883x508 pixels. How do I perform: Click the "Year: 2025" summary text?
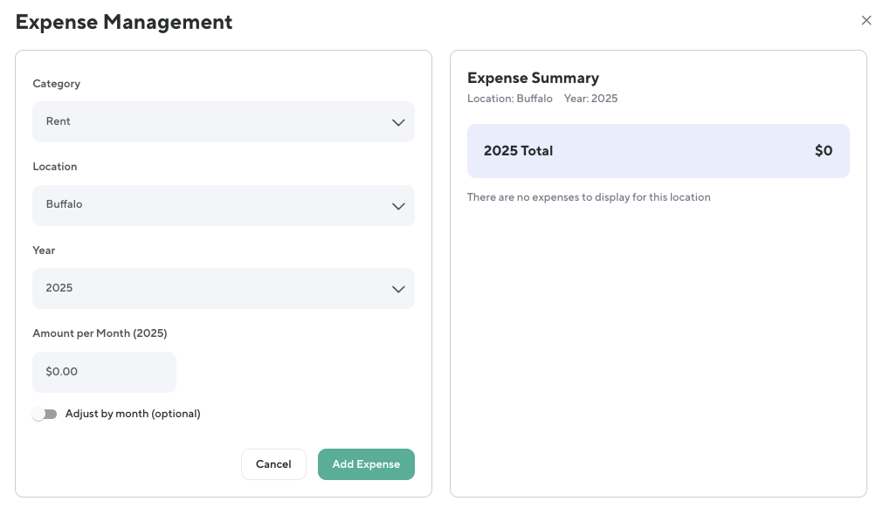coord(590,99)
